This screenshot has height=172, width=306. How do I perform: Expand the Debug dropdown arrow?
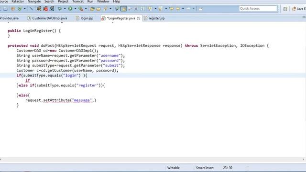(65, 9)
